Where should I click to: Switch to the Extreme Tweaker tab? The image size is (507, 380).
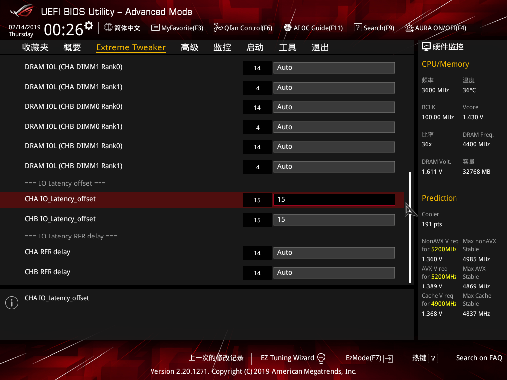tap(130, 47)
